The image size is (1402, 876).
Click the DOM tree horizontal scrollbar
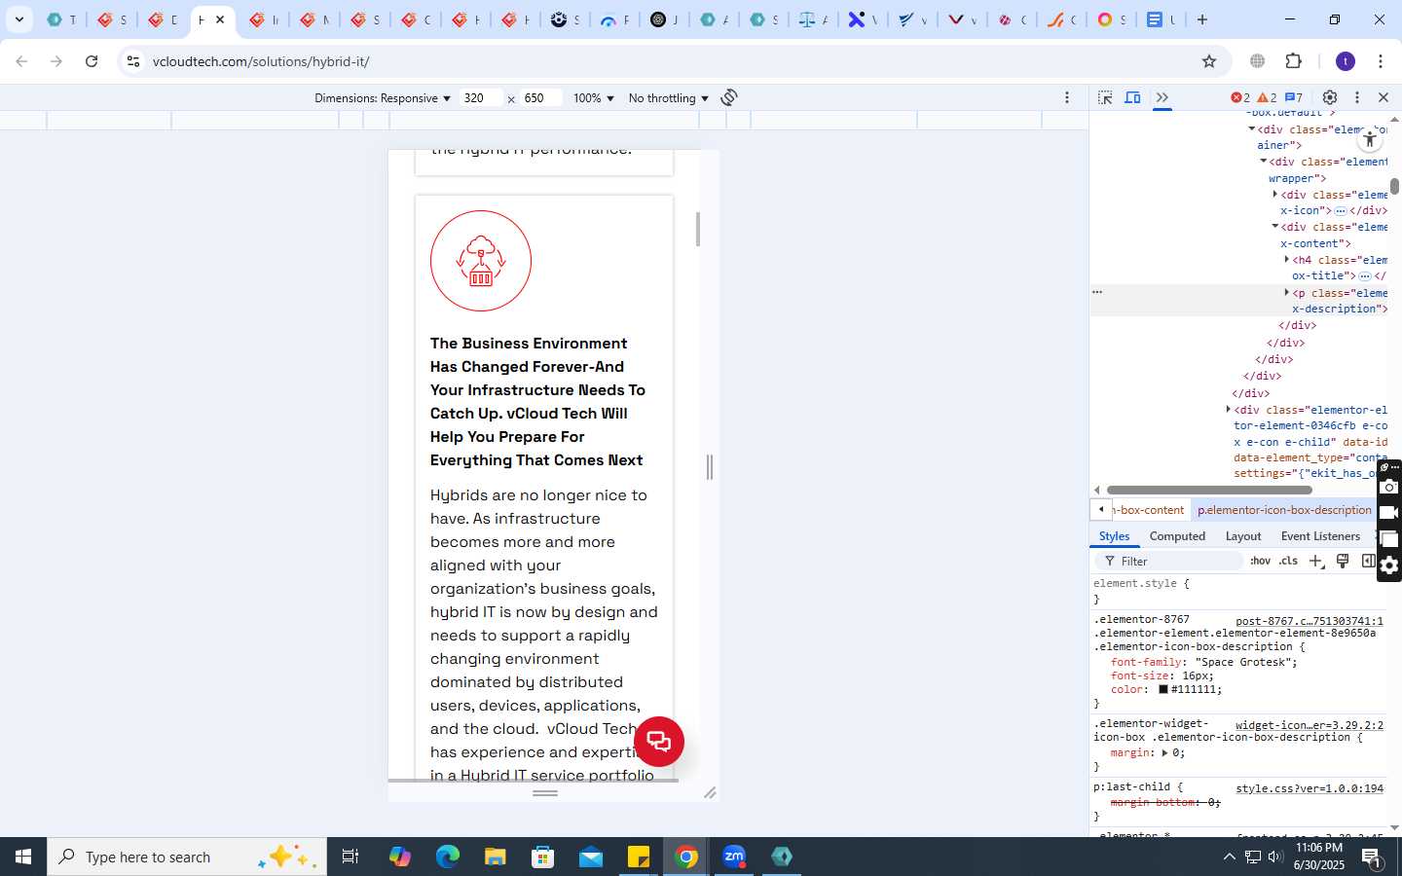1209,490
